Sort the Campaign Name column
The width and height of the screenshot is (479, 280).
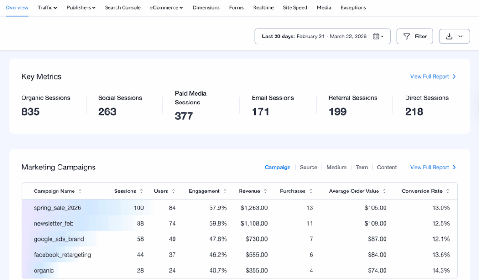80,191
